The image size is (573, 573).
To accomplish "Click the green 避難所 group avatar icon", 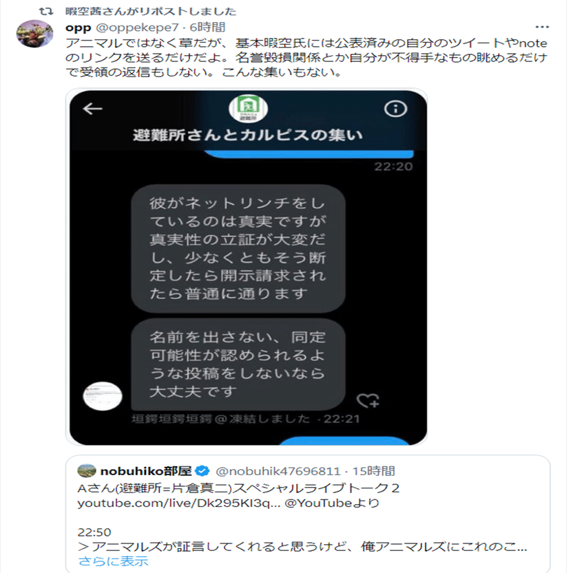I will coord(248,108).
